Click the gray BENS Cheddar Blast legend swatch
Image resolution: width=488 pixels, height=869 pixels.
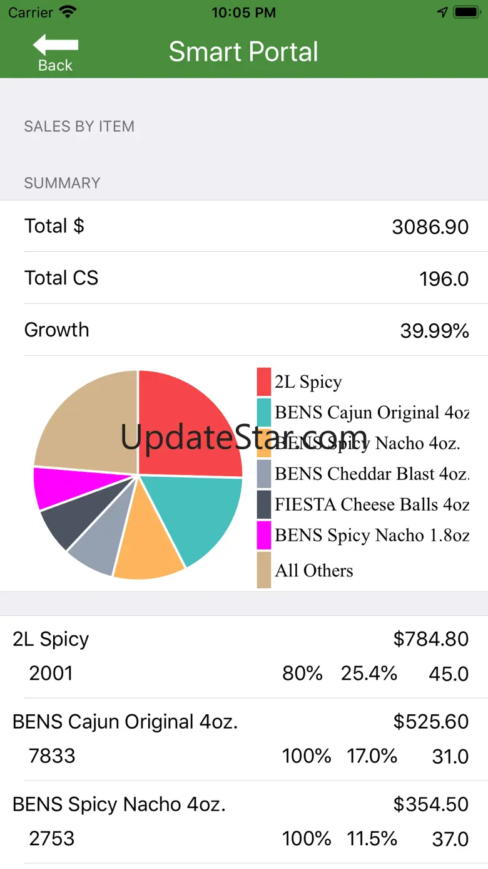point(264,474)
